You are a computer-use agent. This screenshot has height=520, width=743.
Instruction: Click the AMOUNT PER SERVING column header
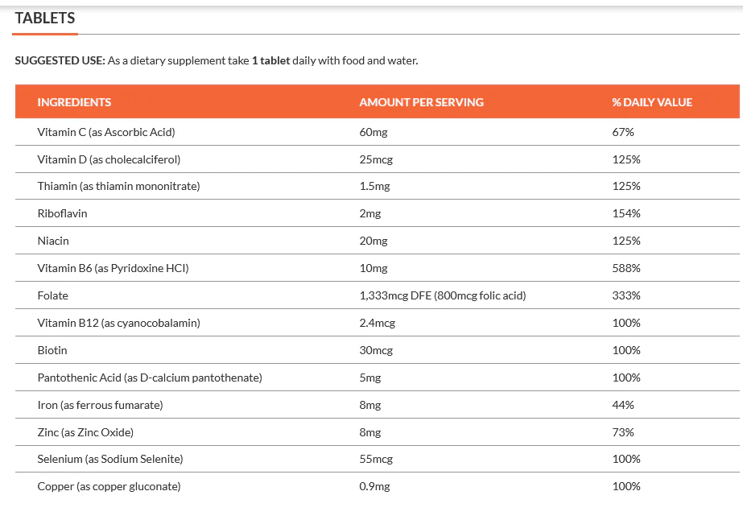(x=421, y=102)
